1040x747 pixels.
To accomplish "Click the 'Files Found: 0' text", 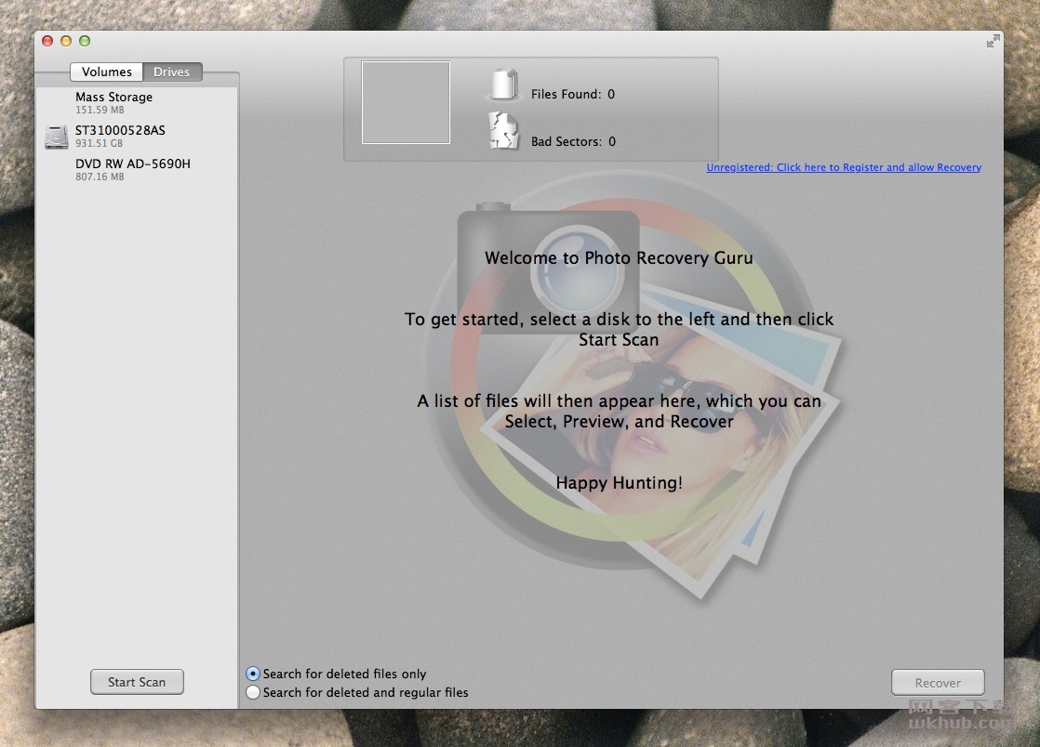I will pyautogui.click(x=573, y=94).
